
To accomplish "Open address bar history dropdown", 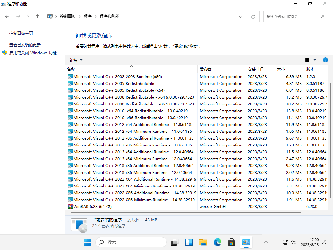I will (x=241, y=17).
